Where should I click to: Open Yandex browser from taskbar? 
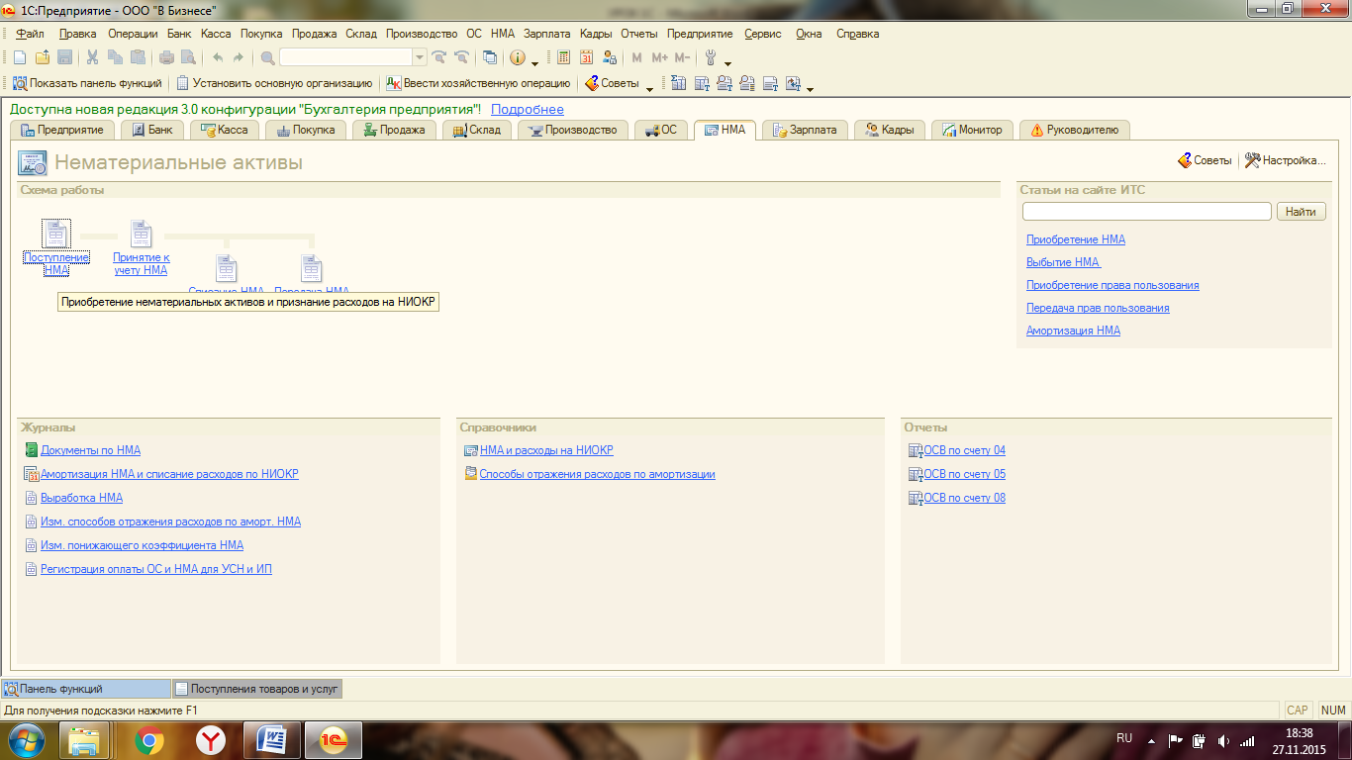[x=210, y=740]
